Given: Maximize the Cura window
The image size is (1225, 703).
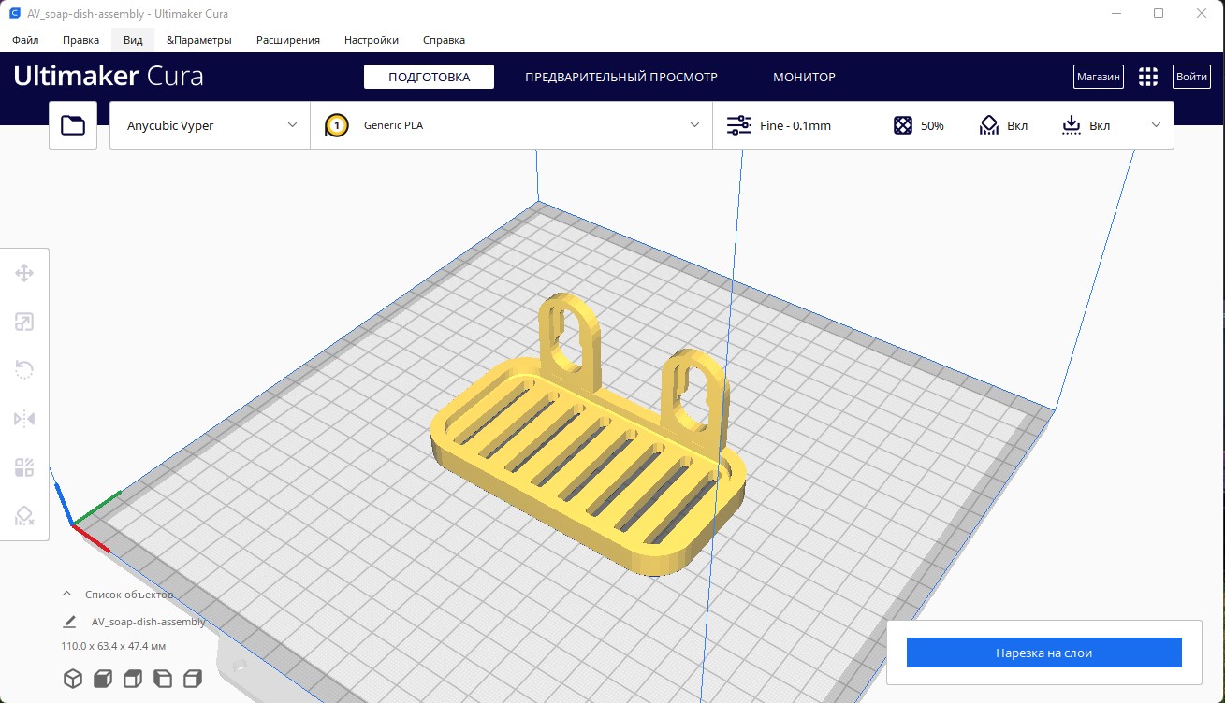Looking at the screenshot, I should [1159, 13].
